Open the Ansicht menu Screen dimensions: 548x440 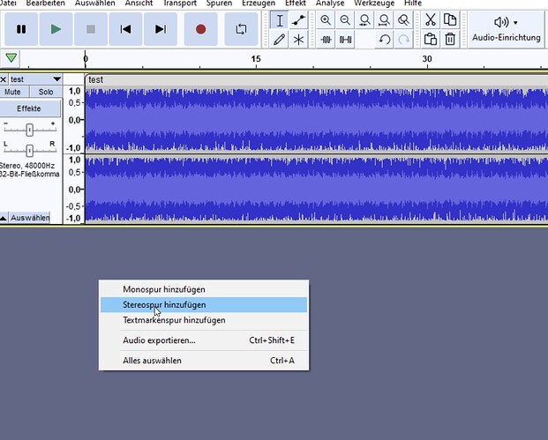[139, 4]
